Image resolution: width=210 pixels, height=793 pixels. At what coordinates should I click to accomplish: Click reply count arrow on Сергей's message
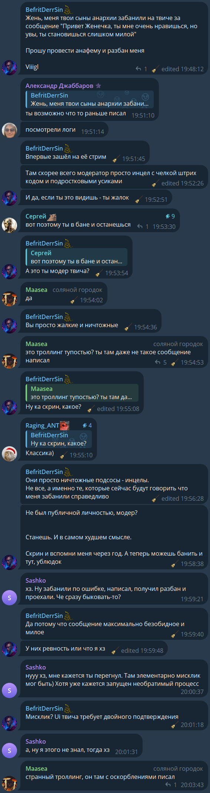tap(143, 226)
